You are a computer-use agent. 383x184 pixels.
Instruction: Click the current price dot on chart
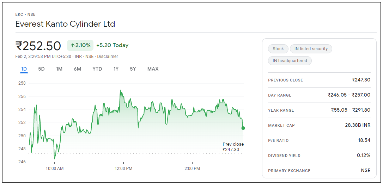tap(243, 128)
